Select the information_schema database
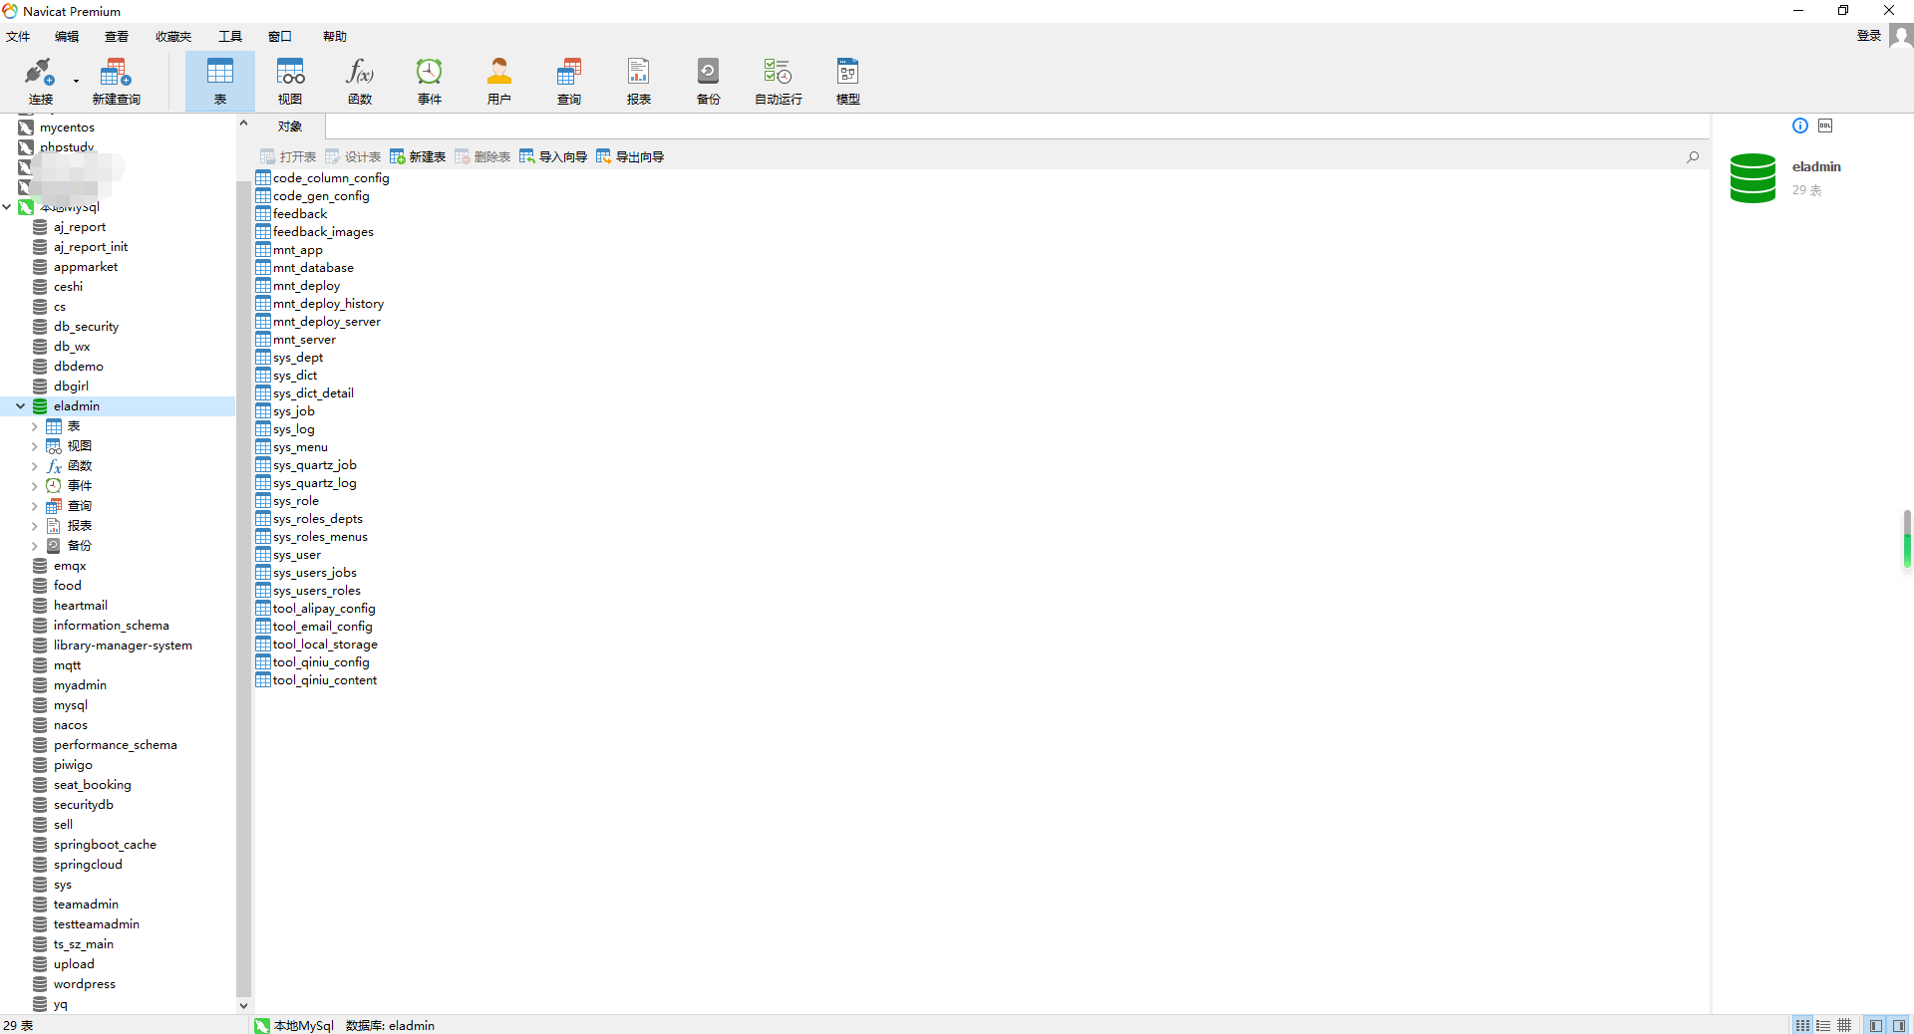Screen dimensions: 1914x1034 (112, 626)
